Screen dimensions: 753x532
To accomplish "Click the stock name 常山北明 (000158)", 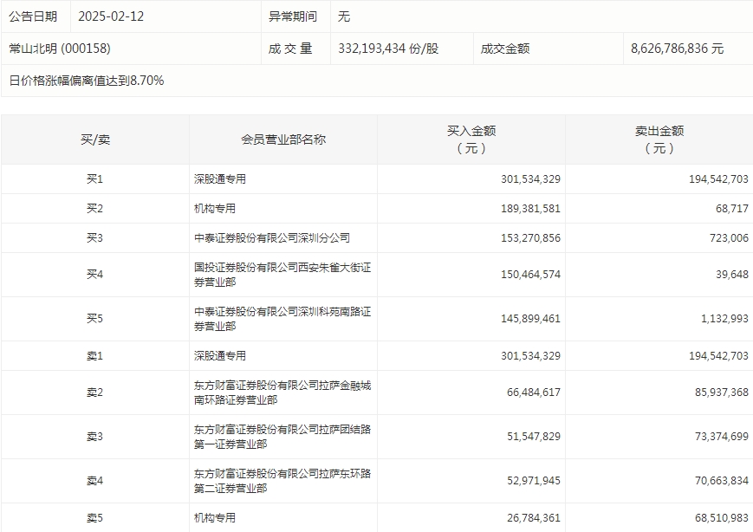I will [60, 49].
